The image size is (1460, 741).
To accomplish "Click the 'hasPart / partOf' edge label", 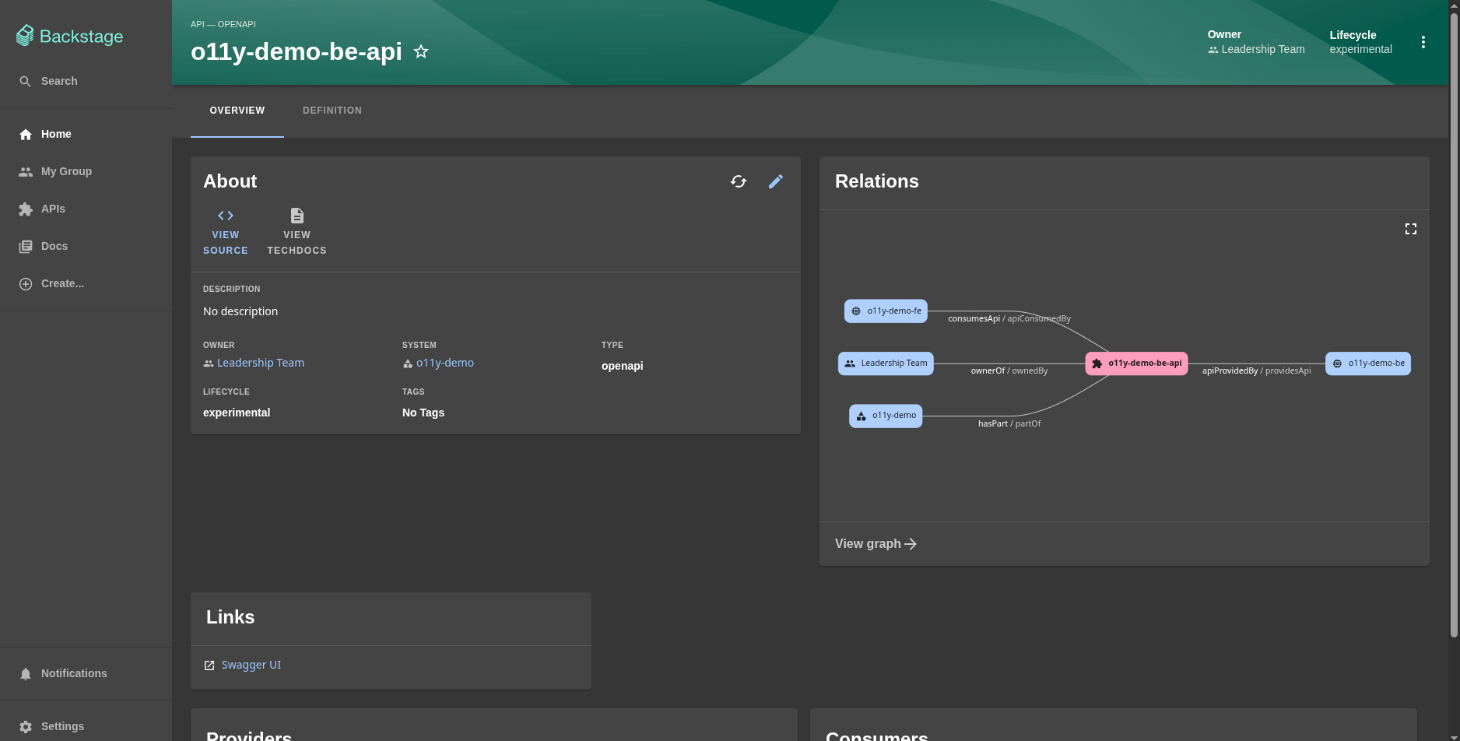I will coord(1009,423).
